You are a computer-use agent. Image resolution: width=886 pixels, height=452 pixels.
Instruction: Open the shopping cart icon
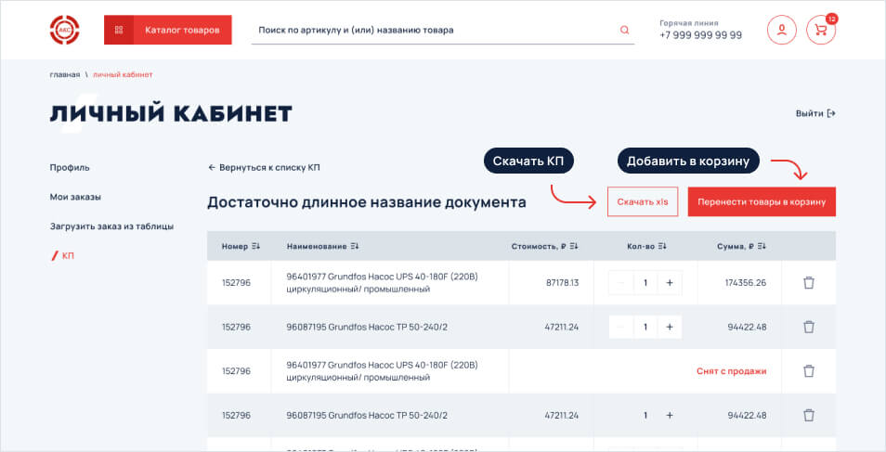(x=820, y=30)
